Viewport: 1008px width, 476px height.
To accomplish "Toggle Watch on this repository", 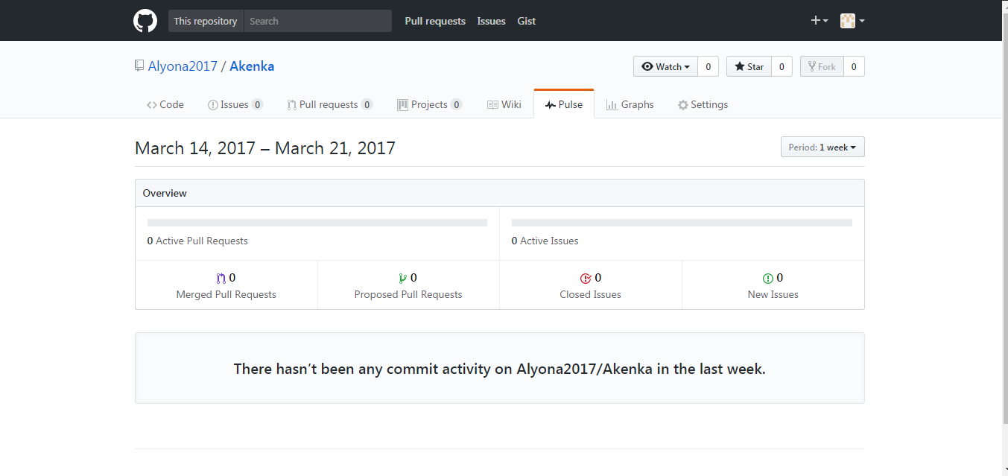I will 664,66.
